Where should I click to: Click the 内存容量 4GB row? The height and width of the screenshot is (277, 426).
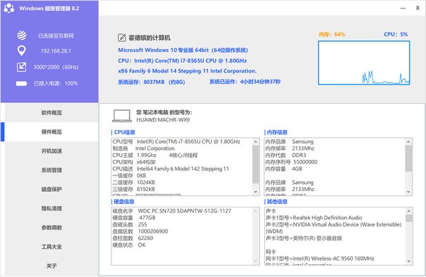click(x=283, y=169)
